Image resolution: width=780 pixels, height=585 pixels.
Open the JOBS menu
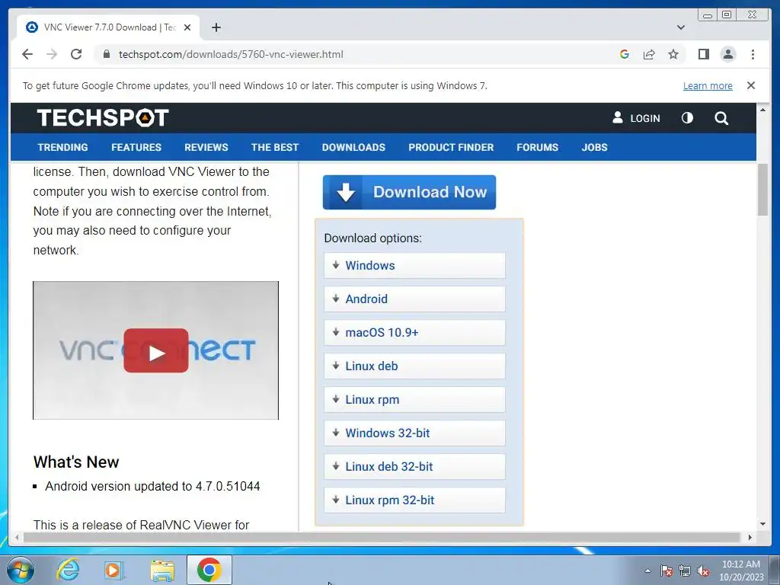(x=594, y=147)
